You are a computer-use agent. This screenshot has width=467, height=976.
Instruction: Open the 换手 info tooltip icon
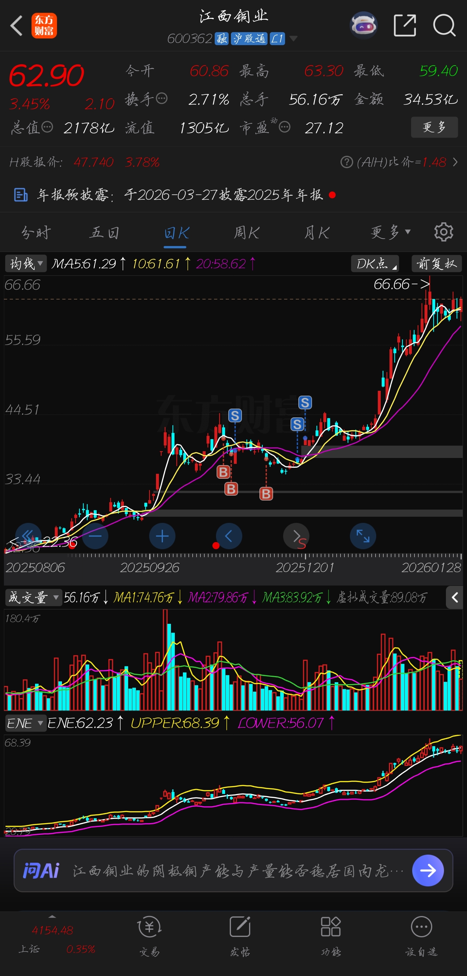(x=162, y=99)
